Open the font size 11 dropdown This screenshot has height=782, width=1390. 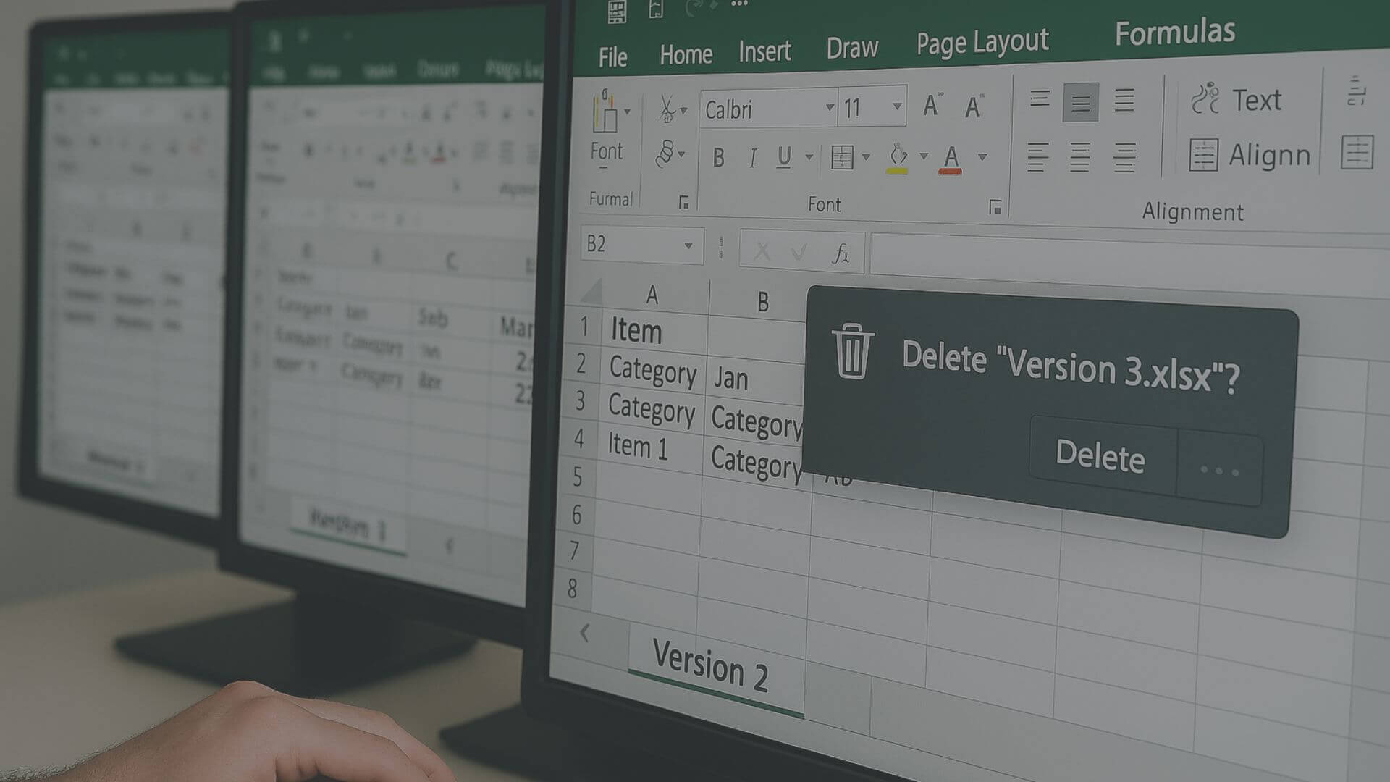897,106
